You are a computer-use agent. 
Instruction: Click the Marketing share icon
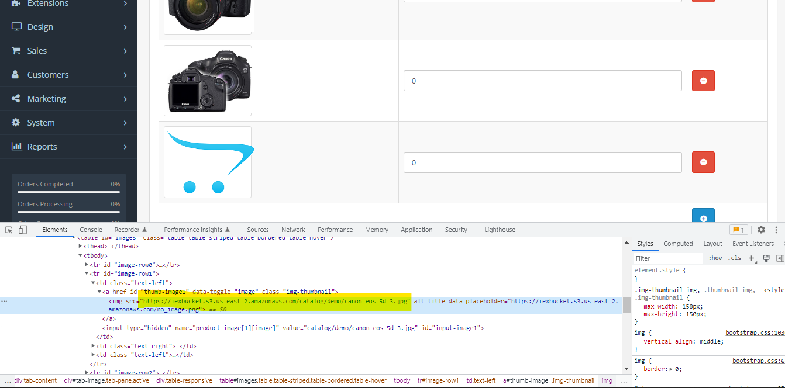click(16, 99)
